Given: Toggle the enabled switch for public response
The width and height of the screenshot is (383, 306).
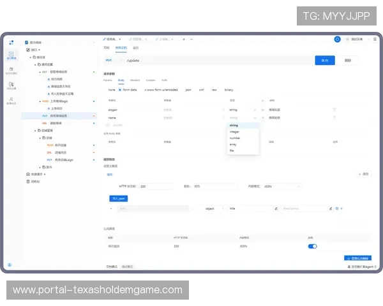Looking at the screenshot, I should coord(313,245).
